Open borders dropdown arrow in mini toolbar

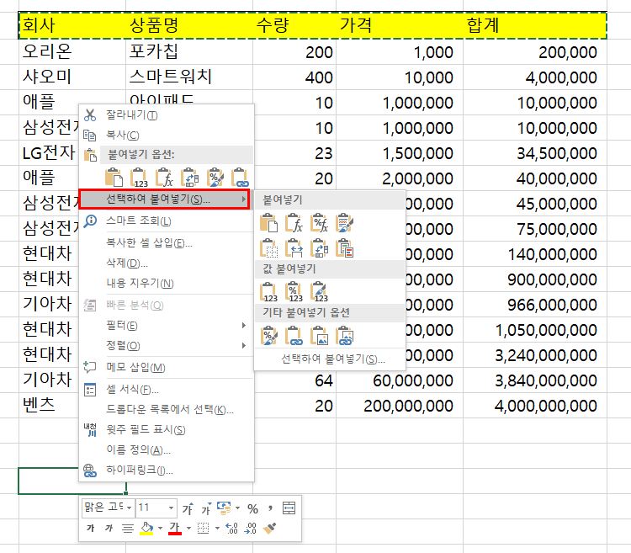pos(217,528)
